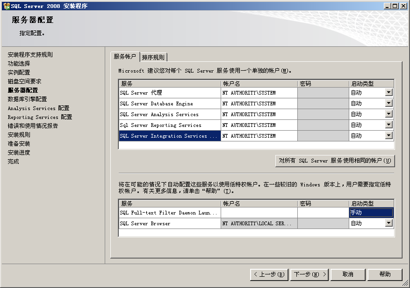Open startup type dropdown for Sql Server Reporting Services
Screen dimensions: 410x288
click(389, 125)
